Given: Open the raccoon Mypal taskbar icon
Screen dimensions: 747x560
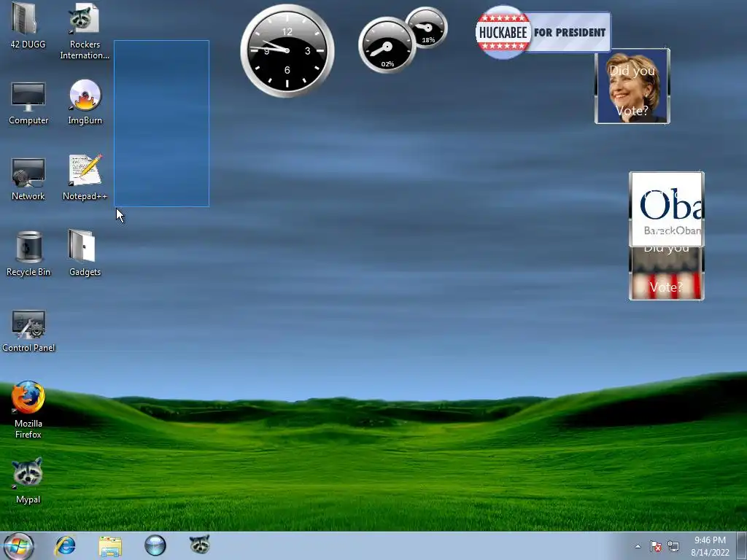Looking at the screenshot, I should pyautogui.click(x=200, y=544).
